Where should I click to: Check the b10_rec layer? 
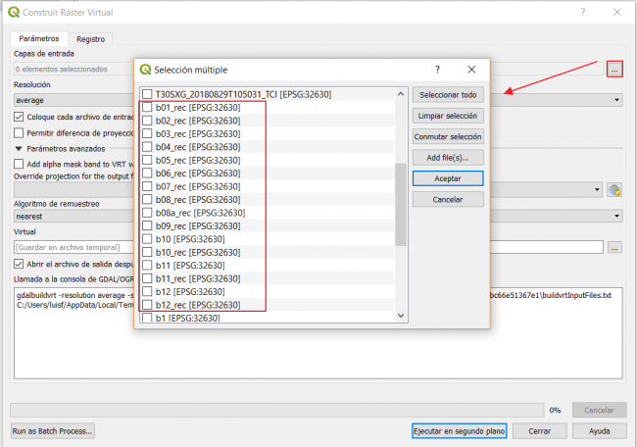point(147,252)
